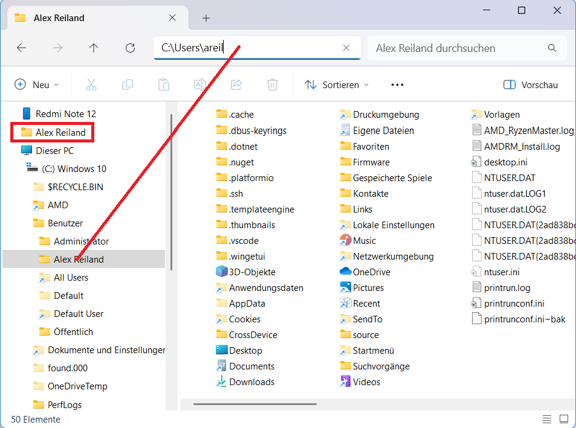Add a new tab with plus

[x=206, y=18]
